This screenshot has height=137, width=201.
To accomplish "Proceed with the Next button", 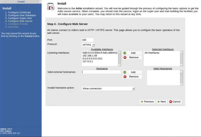I will (161, 101).
